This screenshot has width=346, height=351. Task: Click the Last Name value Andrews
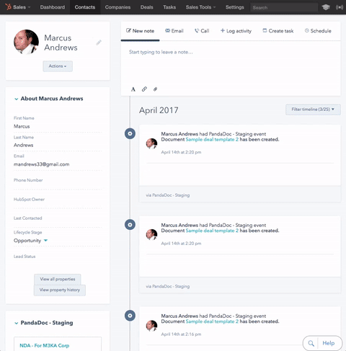pyautogui.click(x=23, y=145)
